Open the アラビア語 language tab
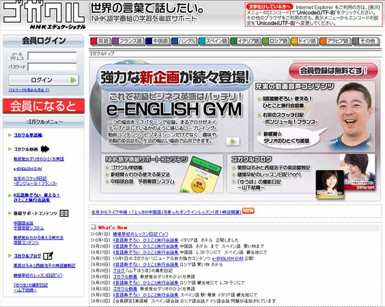Screen dimensions: 385x307 point(335,41)
